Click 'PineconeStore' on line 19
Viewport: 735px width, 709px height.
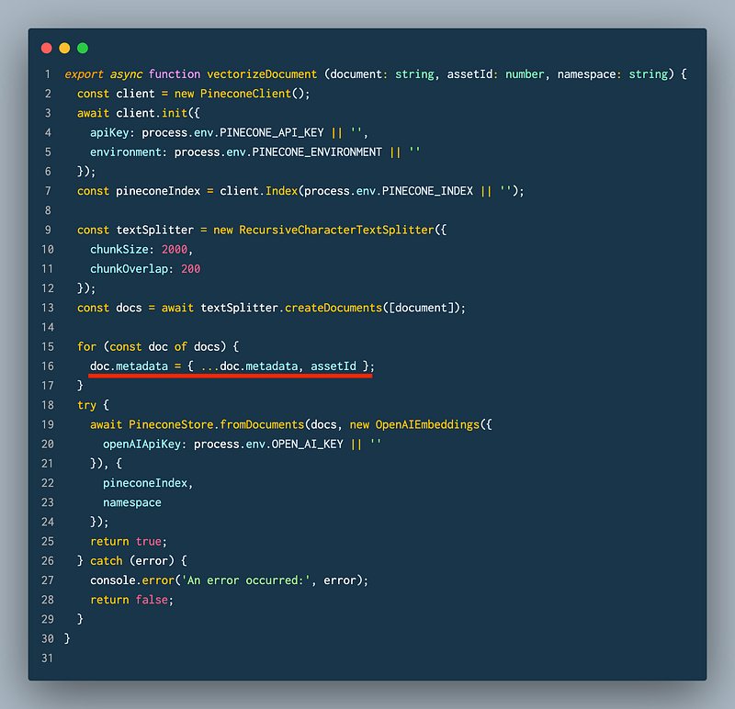171,424
